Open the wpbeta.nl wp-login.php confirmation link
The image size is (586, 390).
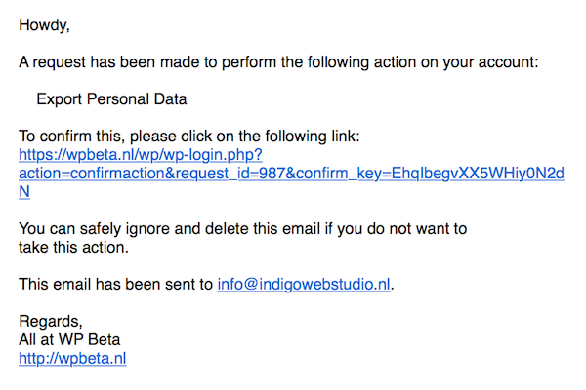(141, 155)
